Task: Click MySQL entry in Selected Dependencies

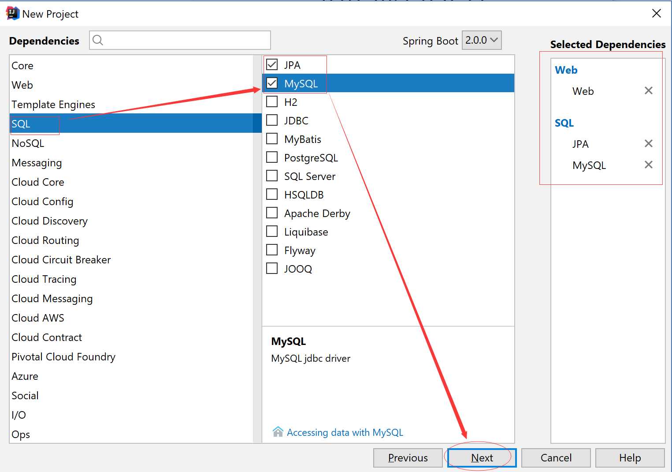Action: tap(589, 165)
